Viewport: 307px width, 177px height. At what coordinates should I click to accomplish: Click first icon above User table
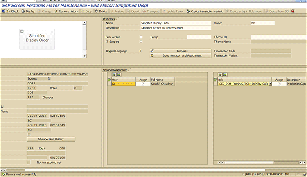click(114, 75)
